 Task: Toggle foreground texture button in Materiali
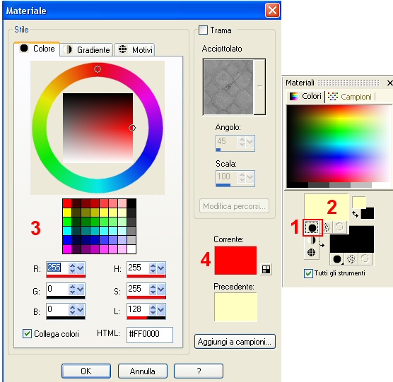pyautogui.click(x=327, y=227)
